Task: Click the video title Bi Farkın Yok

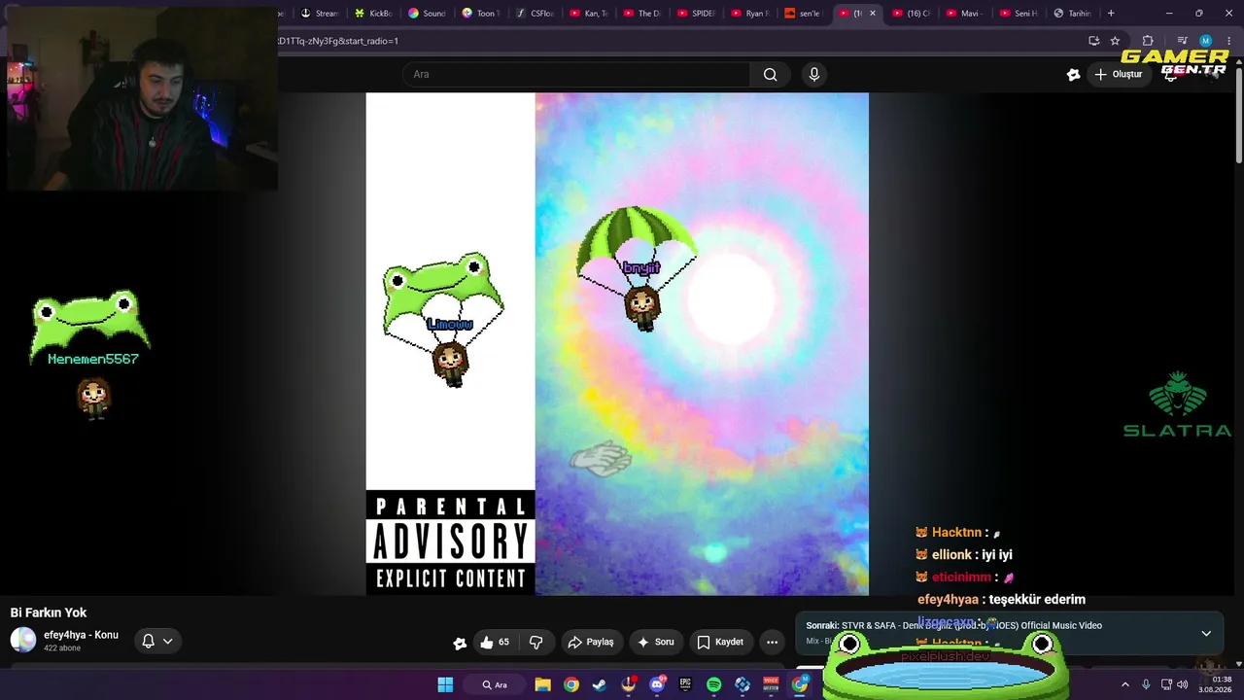Action: click(49, 612)
